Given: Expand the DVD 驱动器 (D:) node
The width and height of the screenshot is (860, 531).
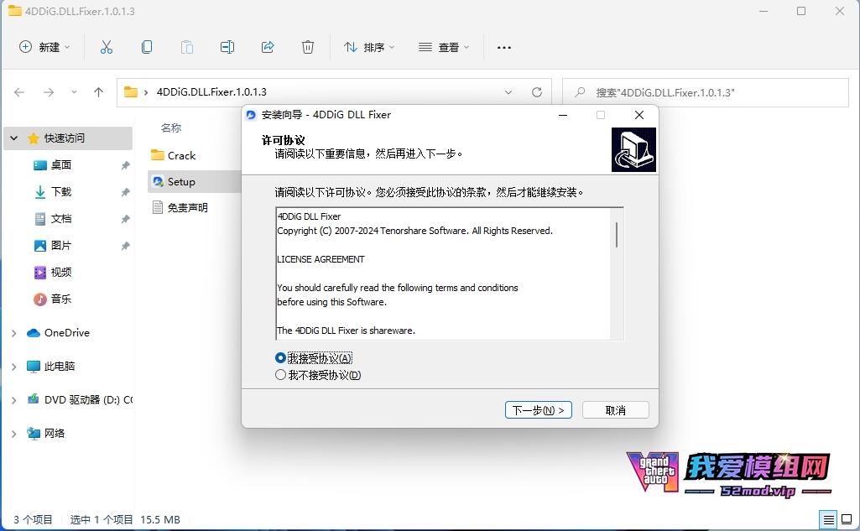Looking at the screenshot, I should tap(14, 400).
